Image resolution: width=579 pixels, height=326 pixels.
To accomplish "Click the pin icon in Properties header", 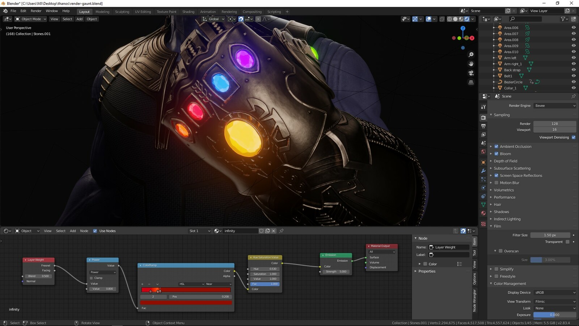I will [574, 96].
